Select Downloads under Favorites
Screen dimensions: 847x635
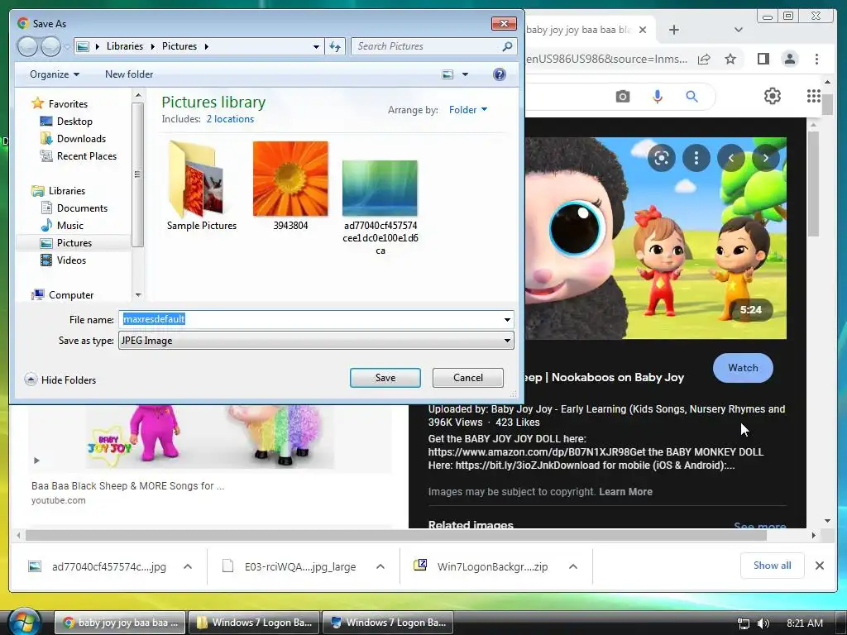click(81, 139)
